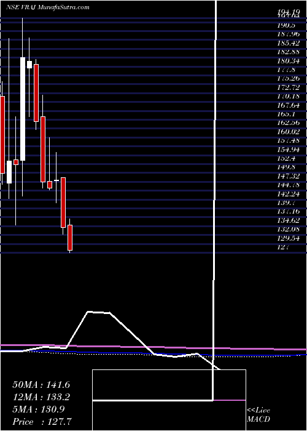Screen dimensions: 307x431
Task: Click the 12MA : 133.2 readout
Action: click(x=41, y=397)
